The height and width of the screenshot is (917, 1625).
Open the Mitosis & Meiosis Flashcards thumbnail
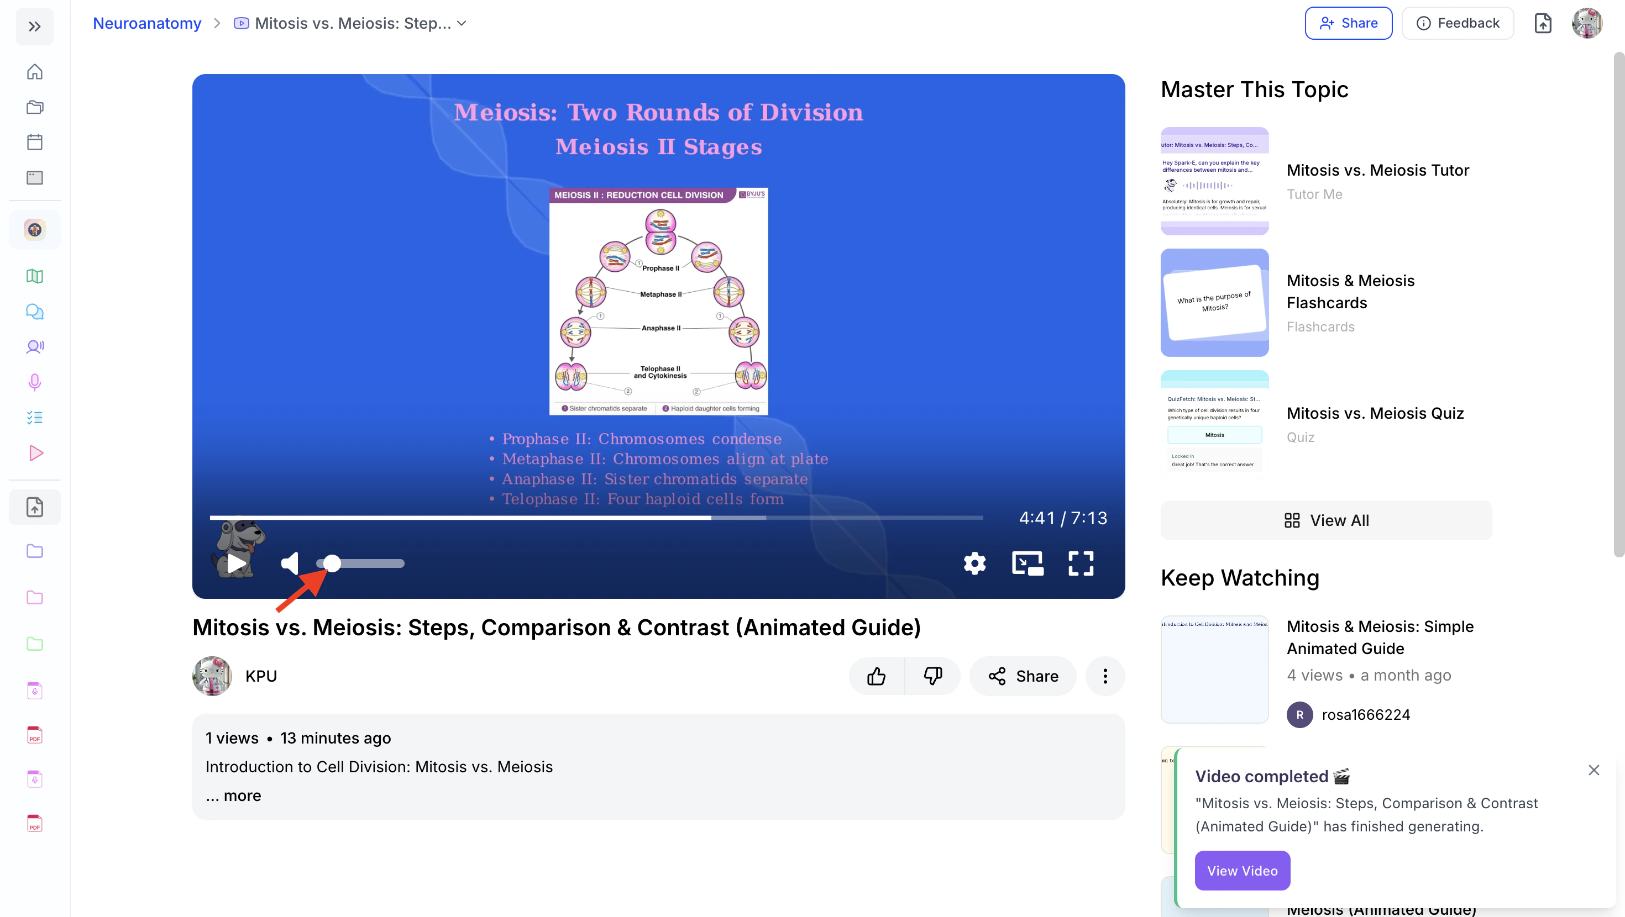tap(1214, 303)
